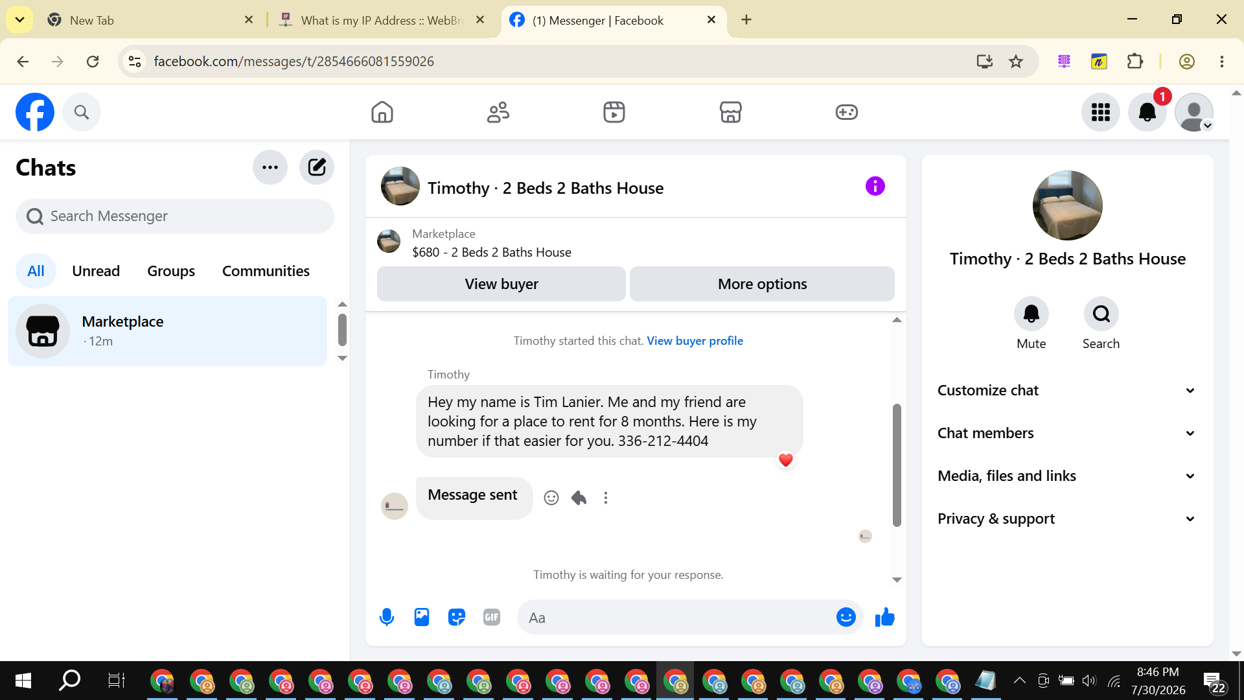
Task: Open Chrome's three-dot menu
Action: click(x=1222, y=62)
